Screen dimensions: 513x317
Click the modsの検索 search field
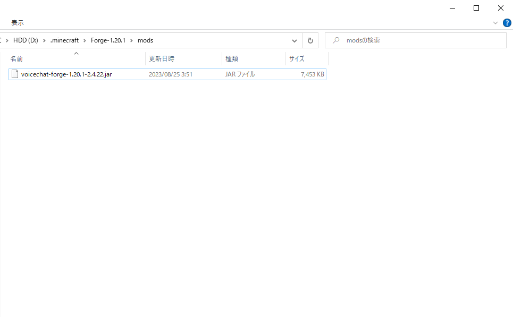click(x=420, y=40)
